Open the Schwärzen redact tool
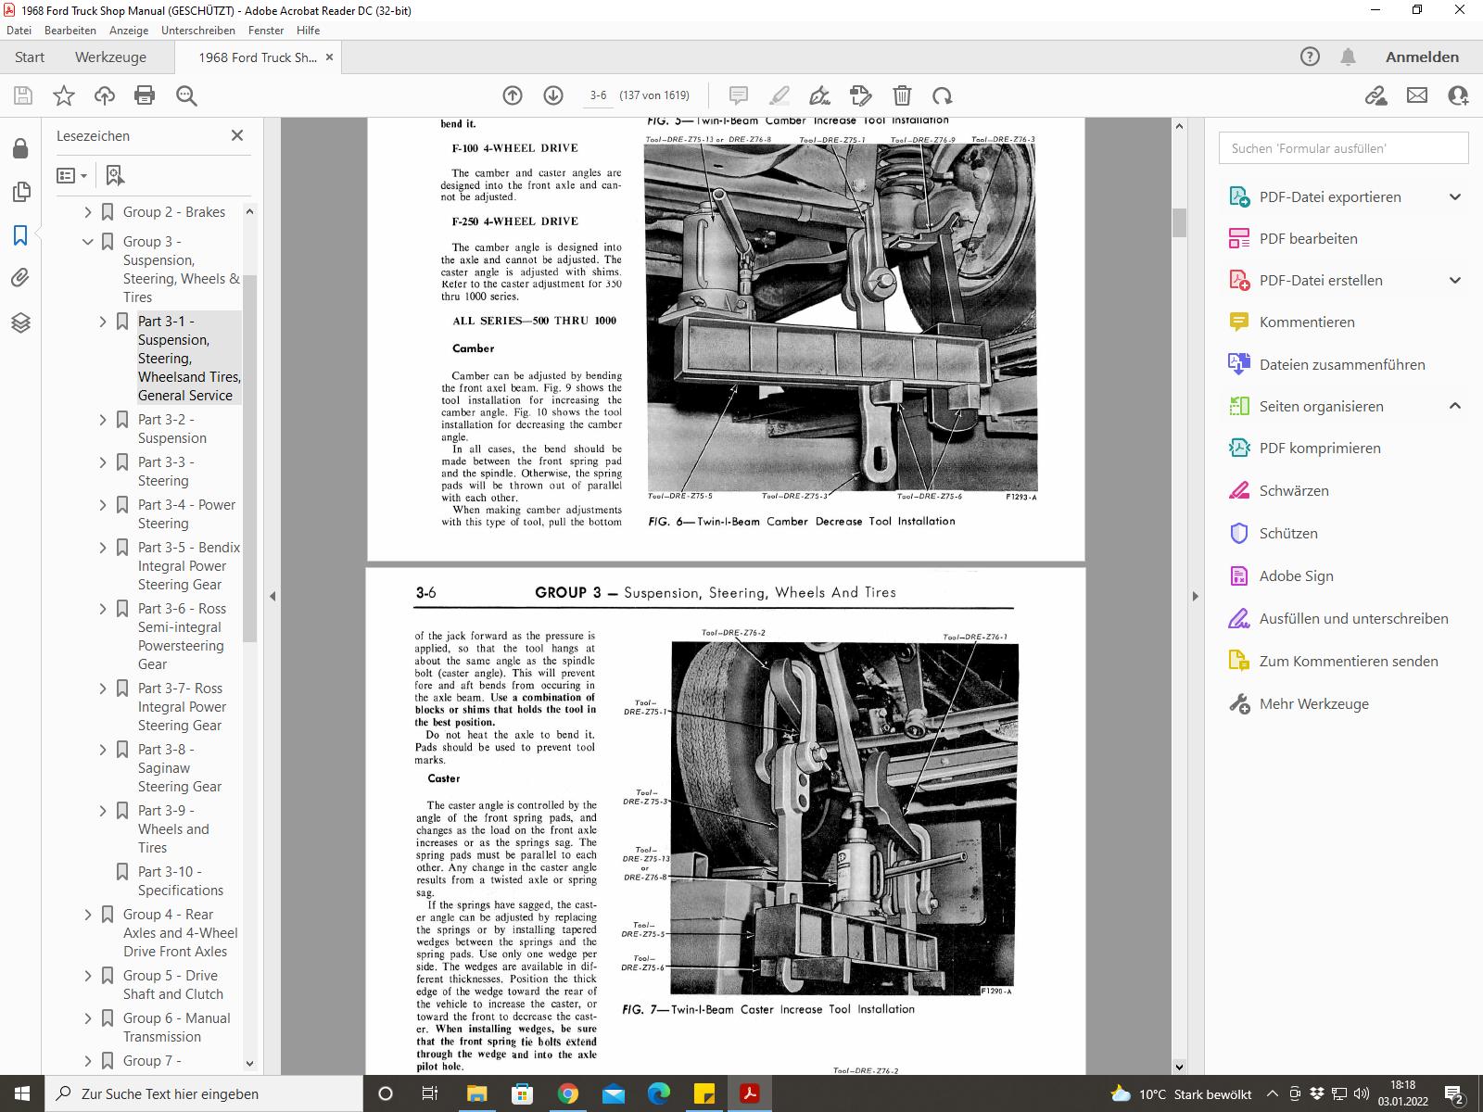Viewport: 1483px width, 1112px height. (1293, 490)
